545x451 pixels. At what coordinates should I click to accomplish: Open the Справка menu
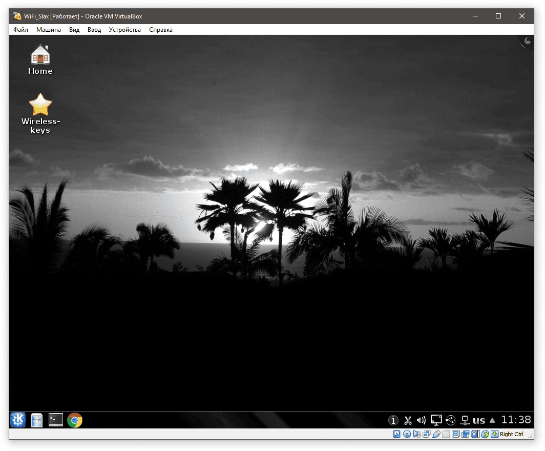[161, 30]
